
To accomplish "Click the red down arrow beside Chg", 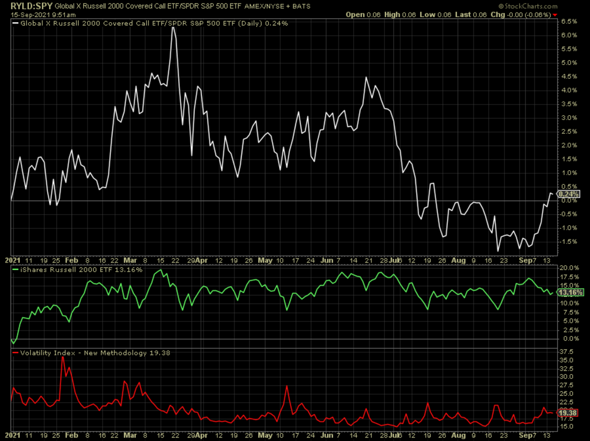I will click(x=555, y=14).
